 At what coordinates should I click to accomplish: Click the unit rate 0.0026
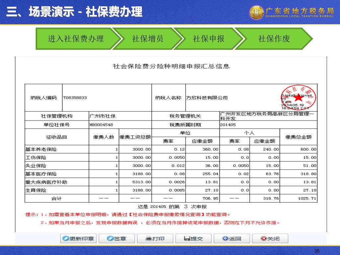pos(177,182)
